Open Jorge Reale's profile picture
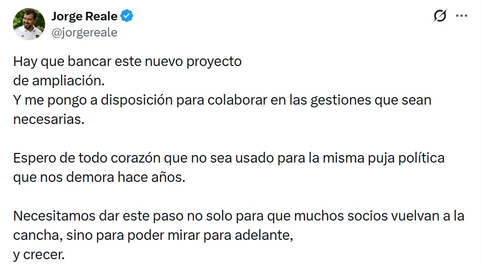 tap(28, 24)
